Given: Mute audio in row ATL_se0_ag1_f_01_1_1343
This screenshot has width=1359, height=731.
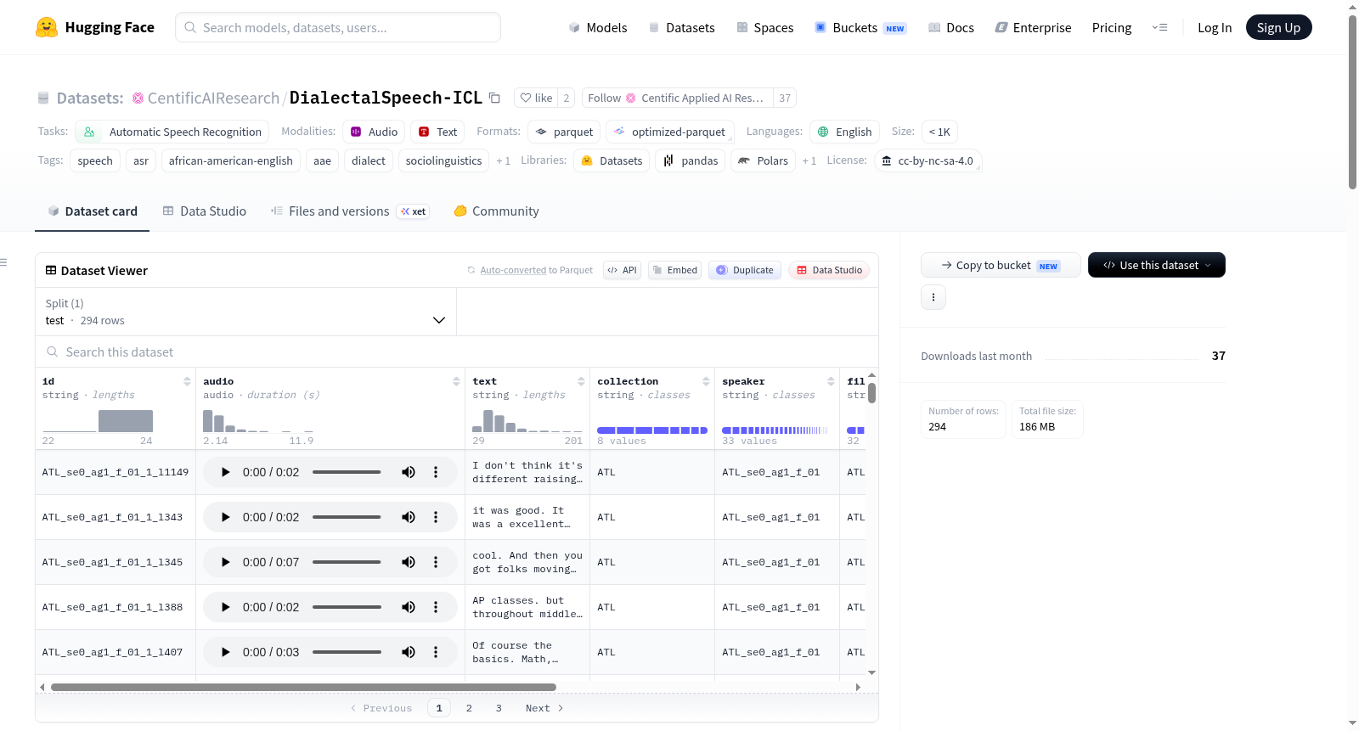Looking at the screenshot, I should click(x=409, y=517).
